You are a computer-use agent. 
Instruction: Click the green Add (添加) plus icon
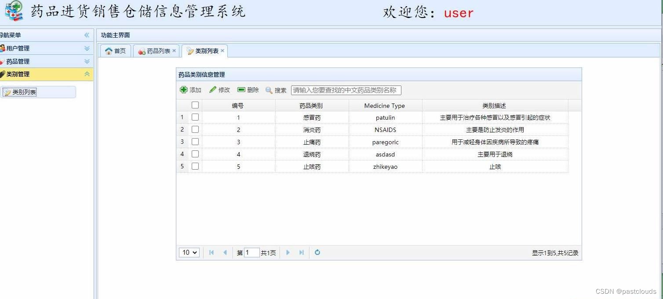[184, 89]
